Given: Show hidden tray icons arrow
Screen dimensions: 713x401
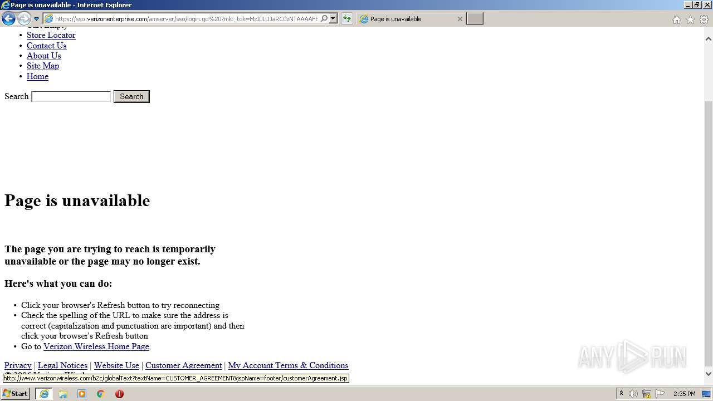Looking at the screenshot, I should tap(621, 394).
